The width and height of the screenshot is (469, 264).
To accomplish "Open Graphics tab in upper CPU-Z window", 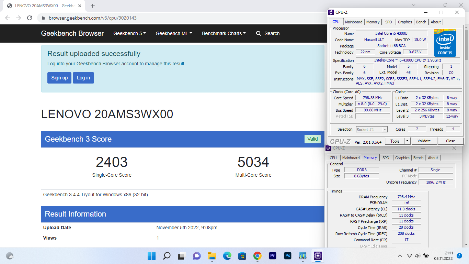I will point(405,22).
